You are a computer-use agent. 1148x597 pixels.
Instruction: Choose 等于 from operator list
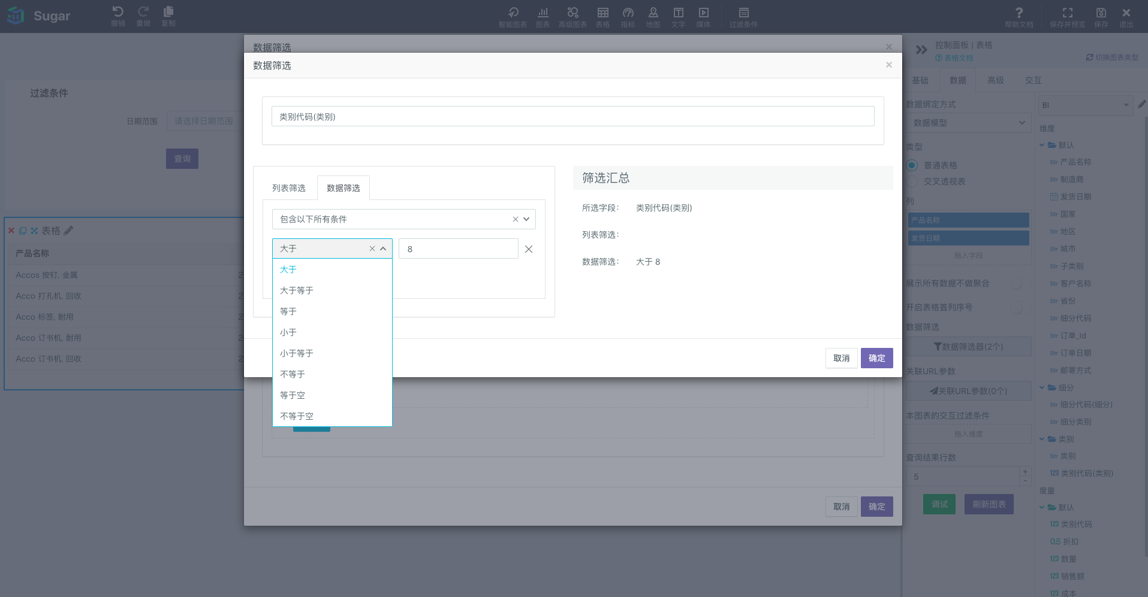tap(333, 311)
